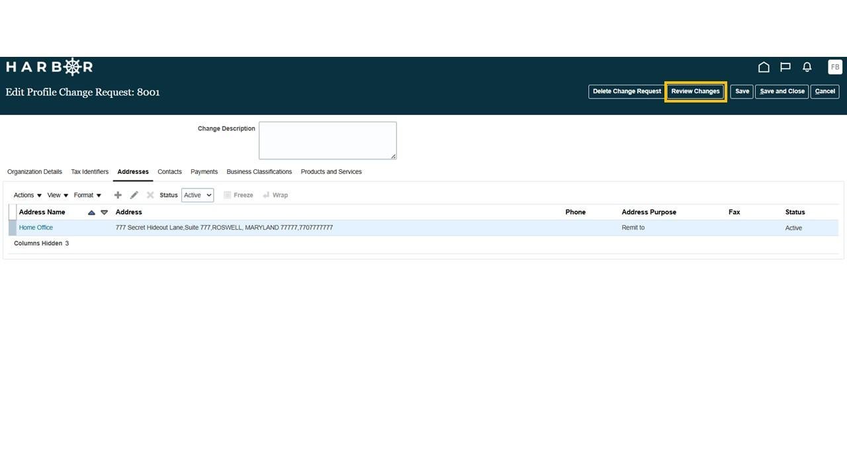Viewport: 847px width, 476px height.
Task: Click the Freeze toolbar item
Action: (x=238, y=195)
